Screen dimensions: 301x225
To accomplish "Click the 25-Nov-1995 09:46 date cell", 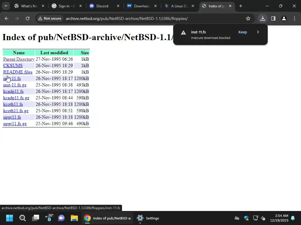I will tap(54, 124).
